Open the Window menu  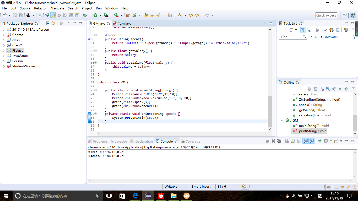(x=111, y=8)
